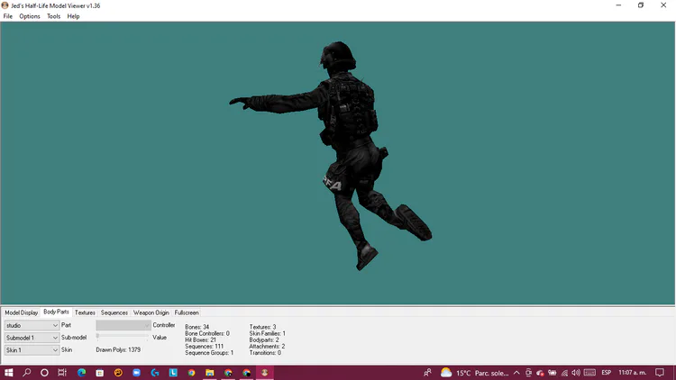Viewport: 676px width, 380px height.
Task: Open Task View on the taskbar
Action: coord(62,373)
